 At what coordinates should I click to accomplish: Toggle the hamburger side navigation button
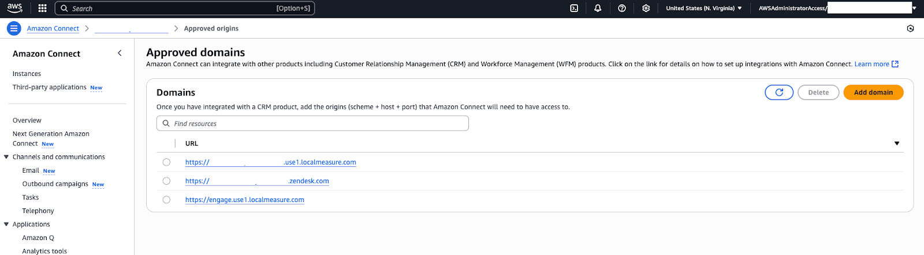(14, 28)
